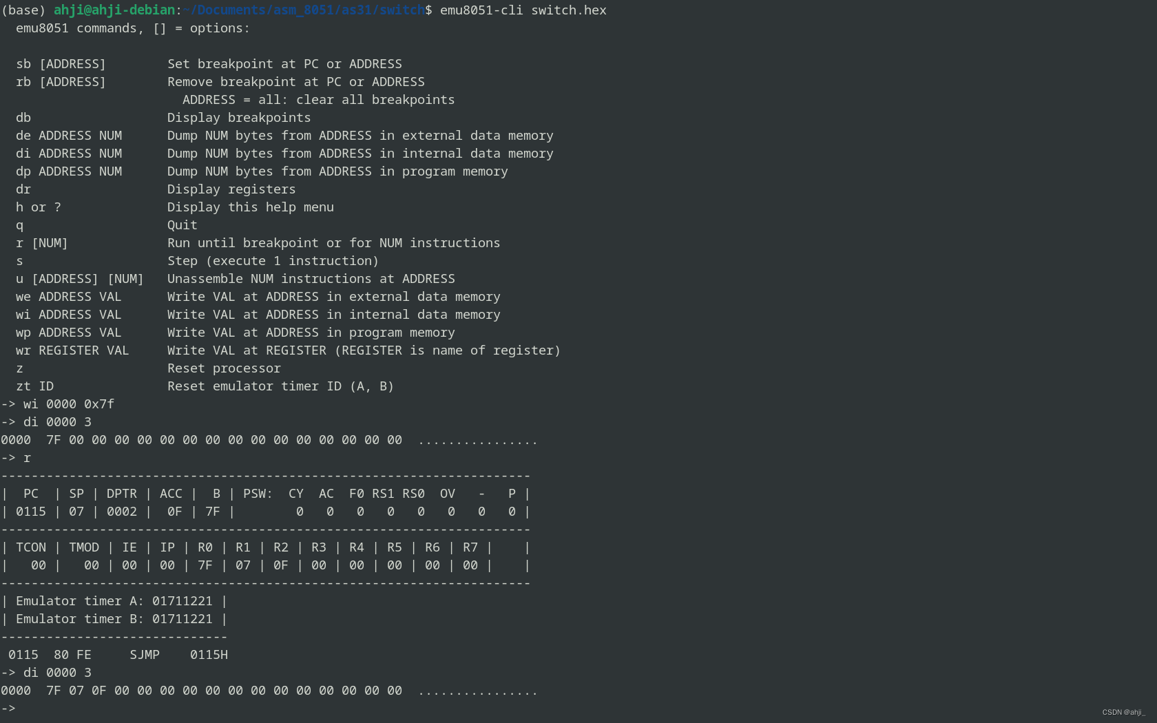Viewport: 1157px width, 723px height.
Task: Click the 'R1' register header
Action: click(x=243, y=547)
